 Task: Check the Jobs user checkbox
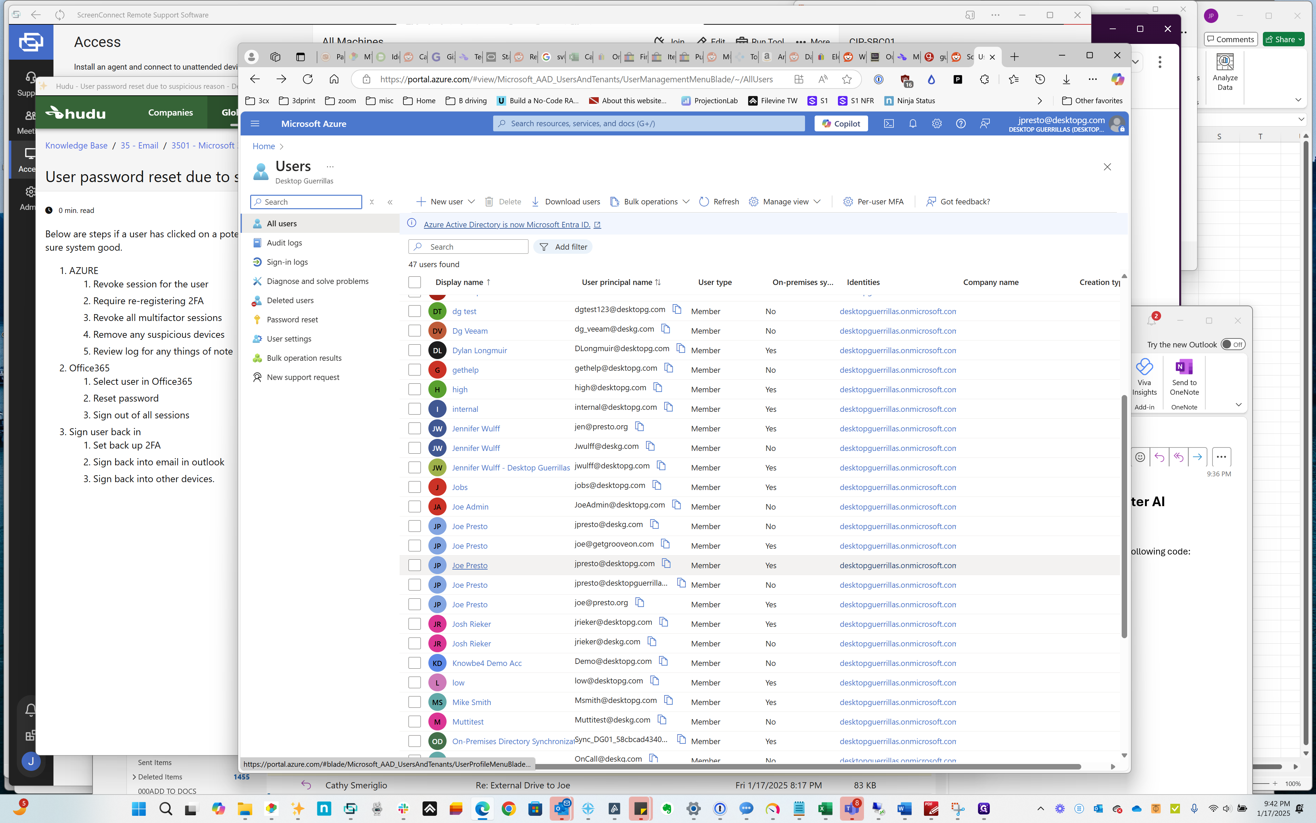pyautogui.click(x=414, y=487)
